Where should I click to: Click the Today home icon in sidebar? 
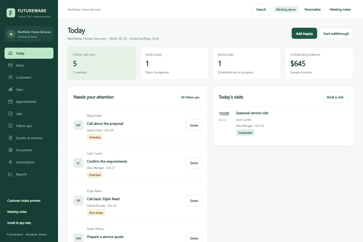[x=10, y=53]
